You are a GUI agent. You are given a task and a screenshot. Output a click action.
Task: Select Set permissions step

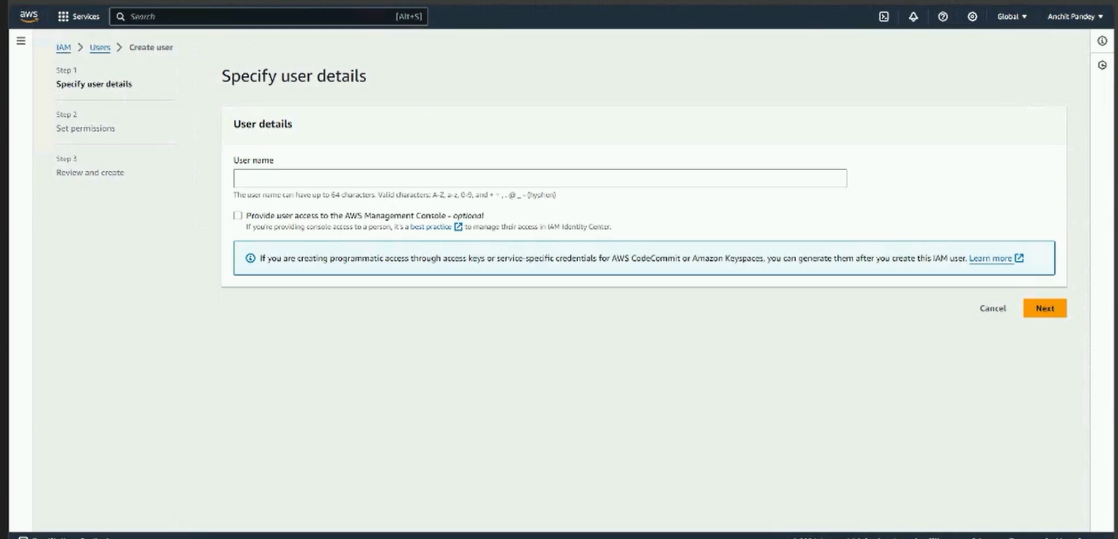coord(86,128)
